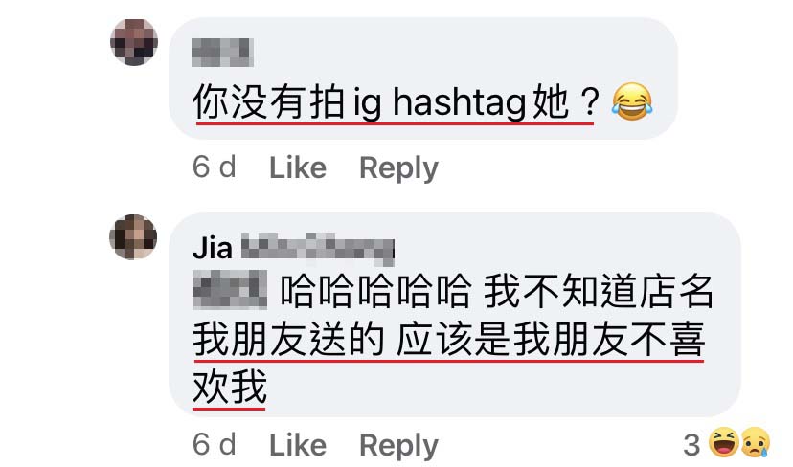Click the tears-of-joy emoji in first comment
793x467 pixels.
click(632, 101)
